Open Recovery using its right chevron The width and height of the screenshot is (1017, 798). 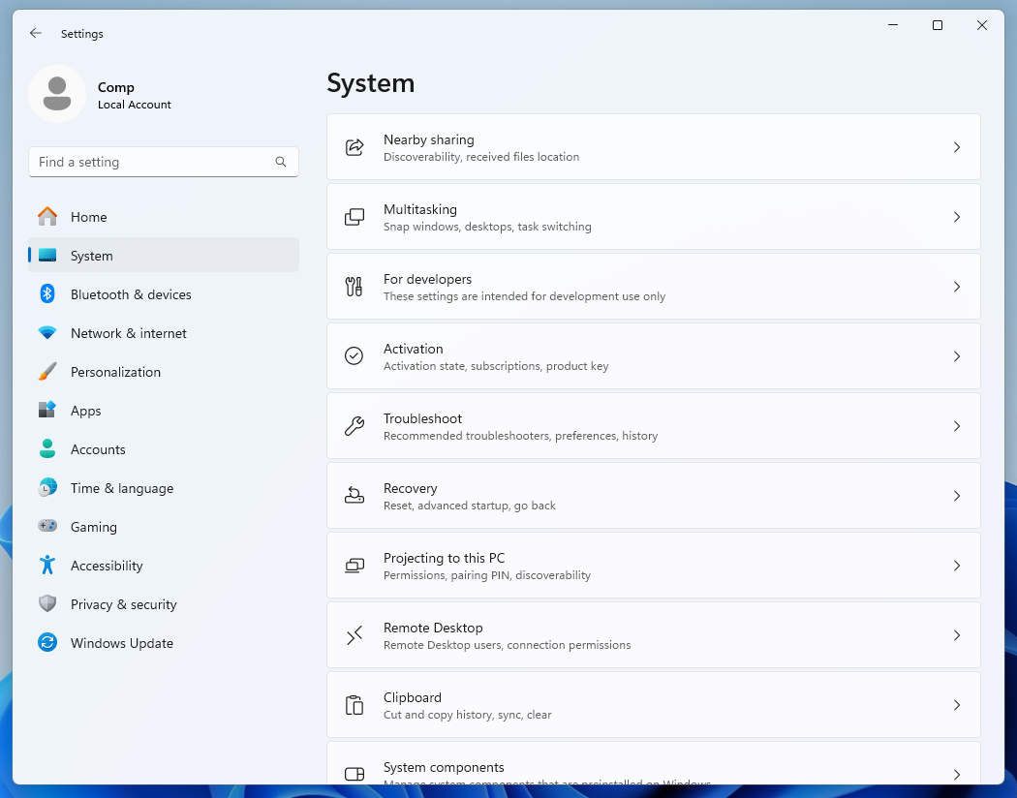coord(957,496)
